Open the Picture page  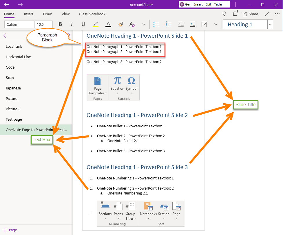coord(36,99)
